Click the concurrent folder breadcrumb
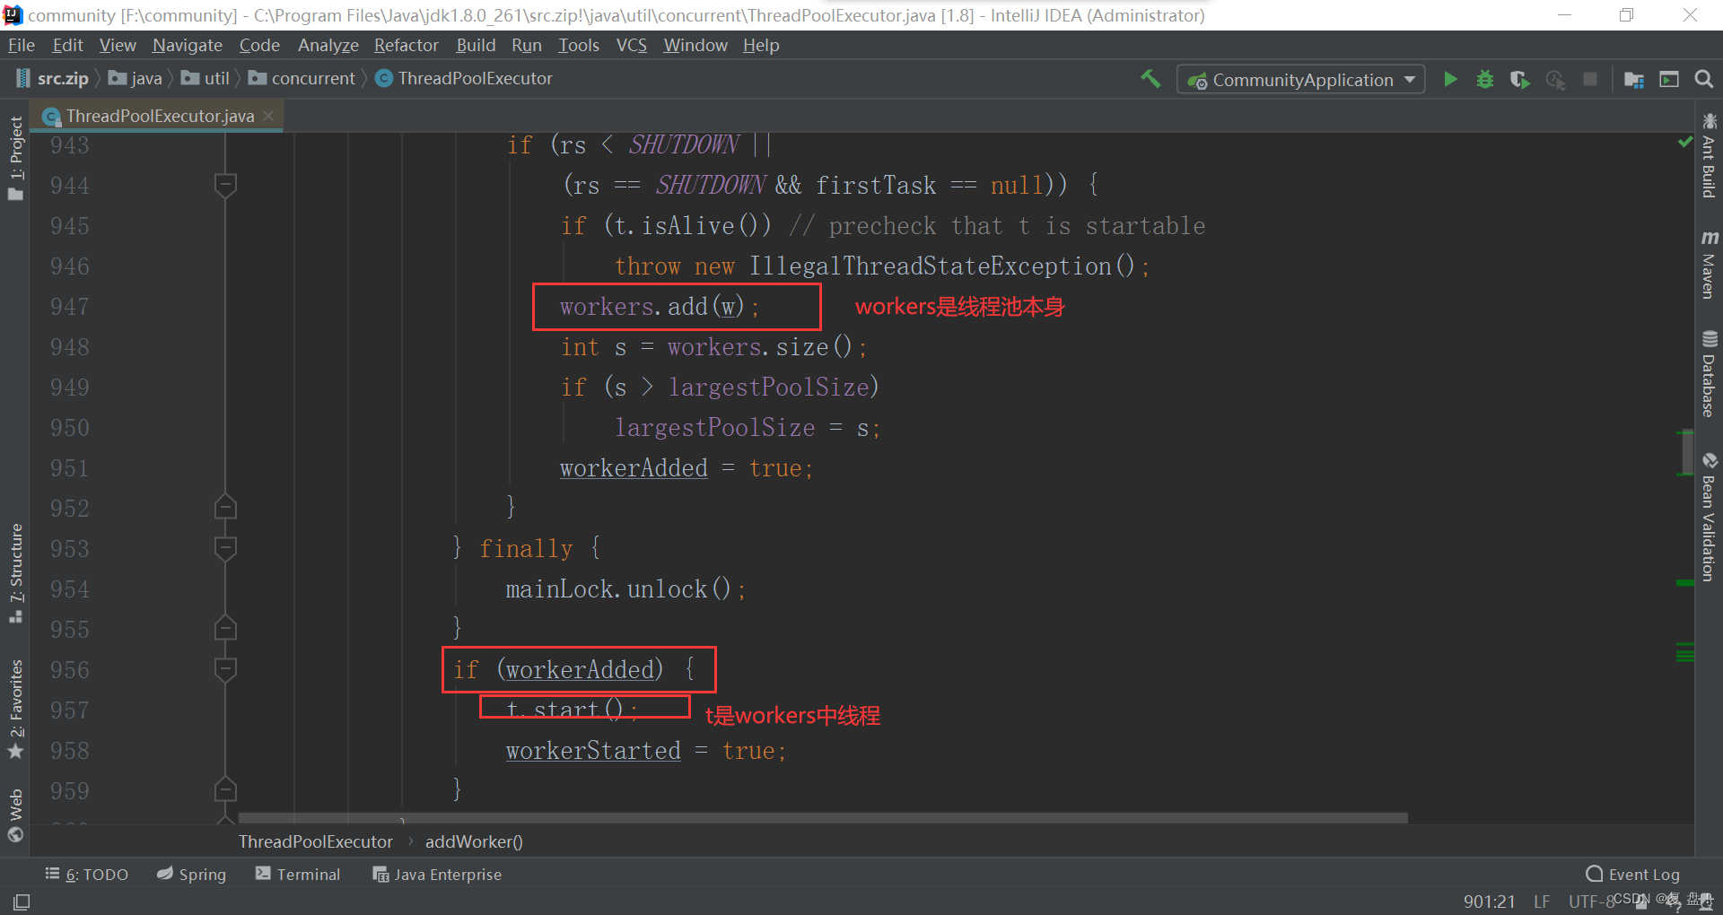Image resolution: width=1723 pixels, height=915 pixels. point(302,79)
